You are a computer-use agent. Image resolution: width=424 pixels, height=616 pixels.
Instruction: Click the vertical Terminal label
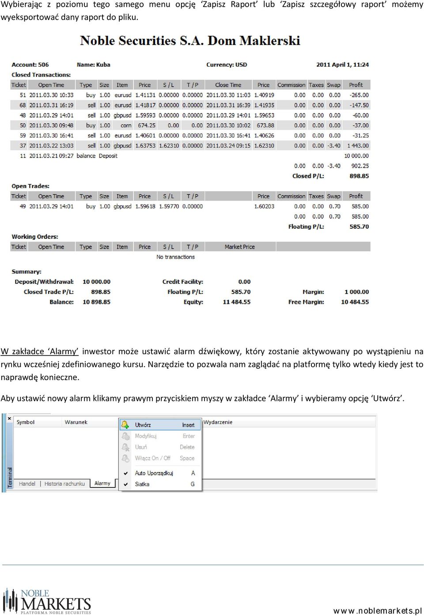(10, 477)
